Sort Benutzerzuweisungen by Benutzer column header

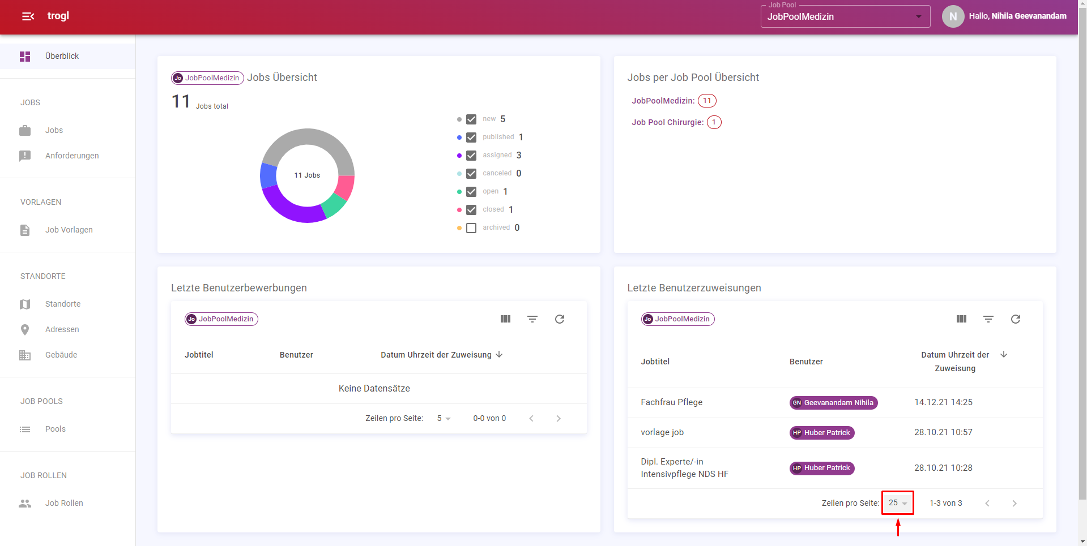[x=806, y=362]
